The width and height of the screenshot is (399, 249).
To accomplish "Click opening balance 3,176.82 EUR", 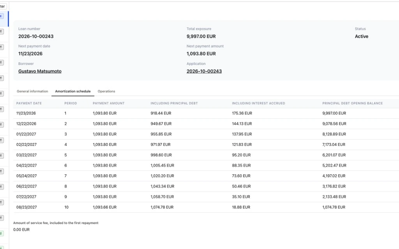I will click(334, 186).
